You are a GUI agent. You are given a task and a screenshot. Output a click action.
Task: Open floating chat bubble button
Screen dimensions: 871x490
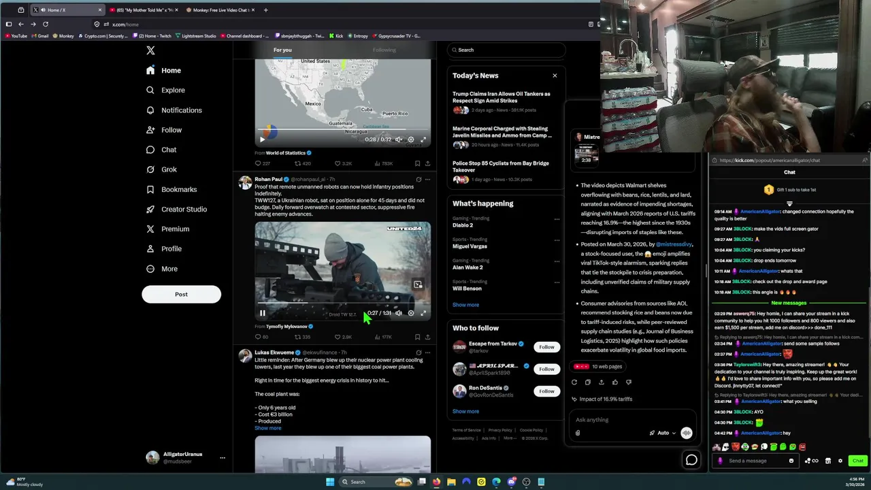(691, 460)
